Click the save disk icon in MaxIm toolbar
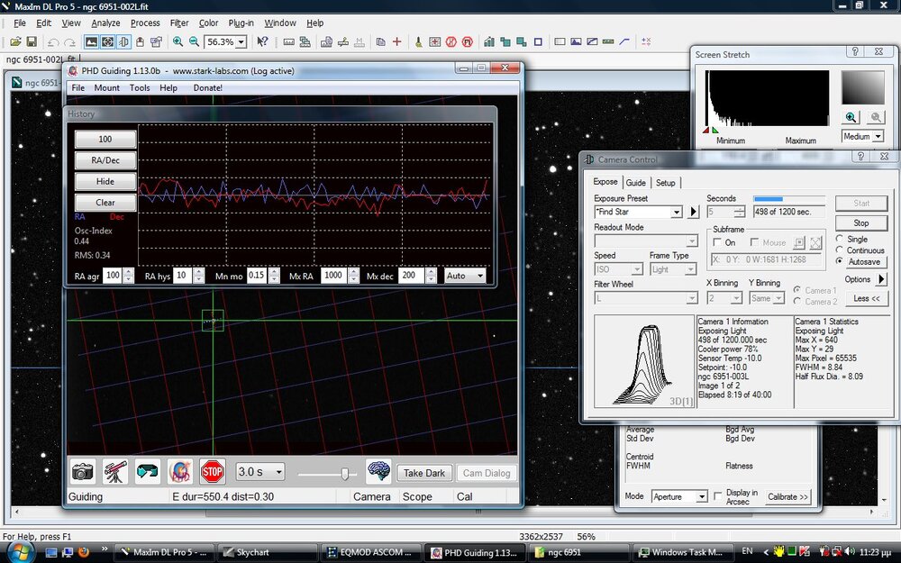The height and width of the screenshot is (563, 901). point(32,41)
